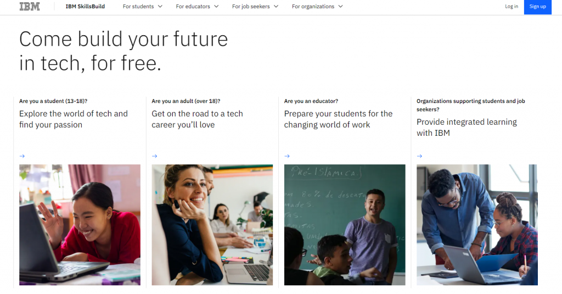Viewport: 562px width, 294px height.
Task: Open the girl waving at laptop photo
Action: pyautogui.click(x=80, y=225)
